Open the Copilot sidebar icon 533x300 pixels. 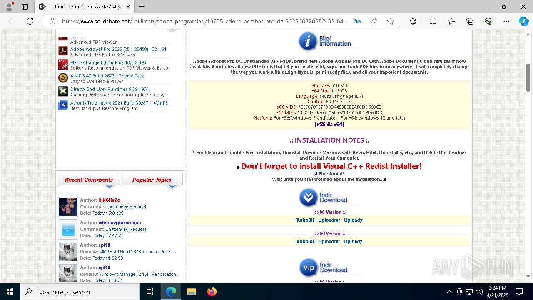coord(523,21)
